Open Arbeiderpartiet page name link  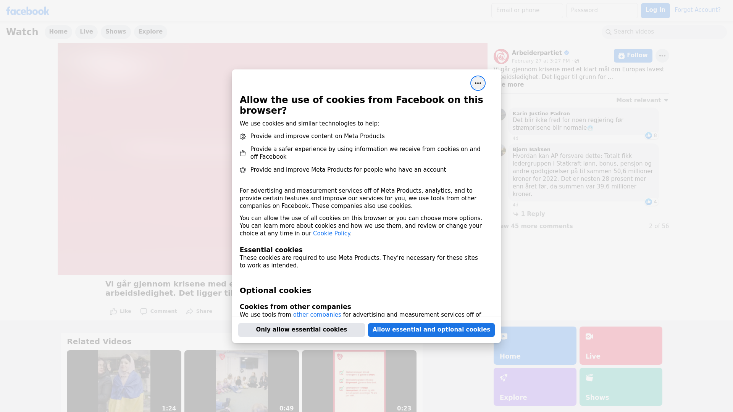coord(537,53)
